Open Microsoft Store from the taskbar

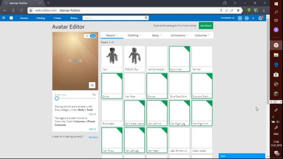point(276,74)
